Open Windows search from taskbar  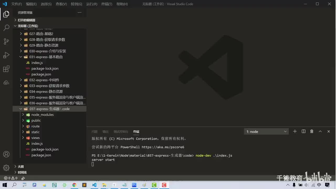pyautogui.click(x=14, y=185)
